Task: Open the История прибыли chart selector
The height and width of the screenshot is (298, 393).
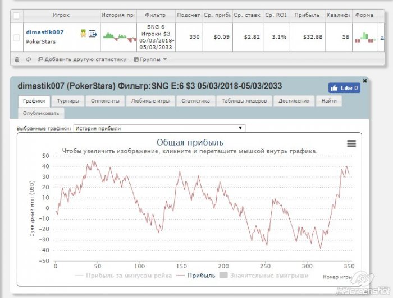Action: [x=159, y=128]
